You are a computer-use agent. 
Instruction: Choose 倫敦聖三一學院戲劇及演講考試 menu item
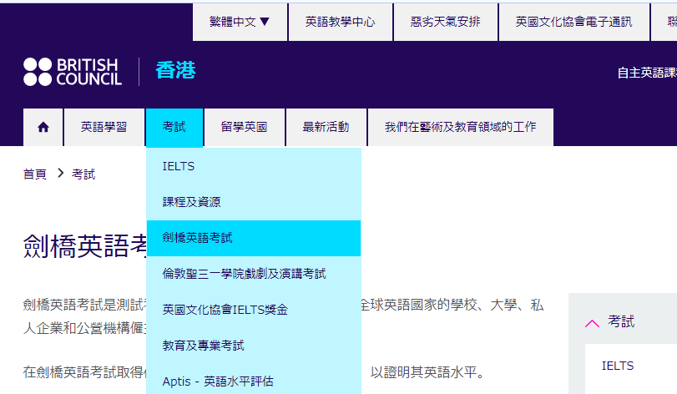(x=254, y=274)
